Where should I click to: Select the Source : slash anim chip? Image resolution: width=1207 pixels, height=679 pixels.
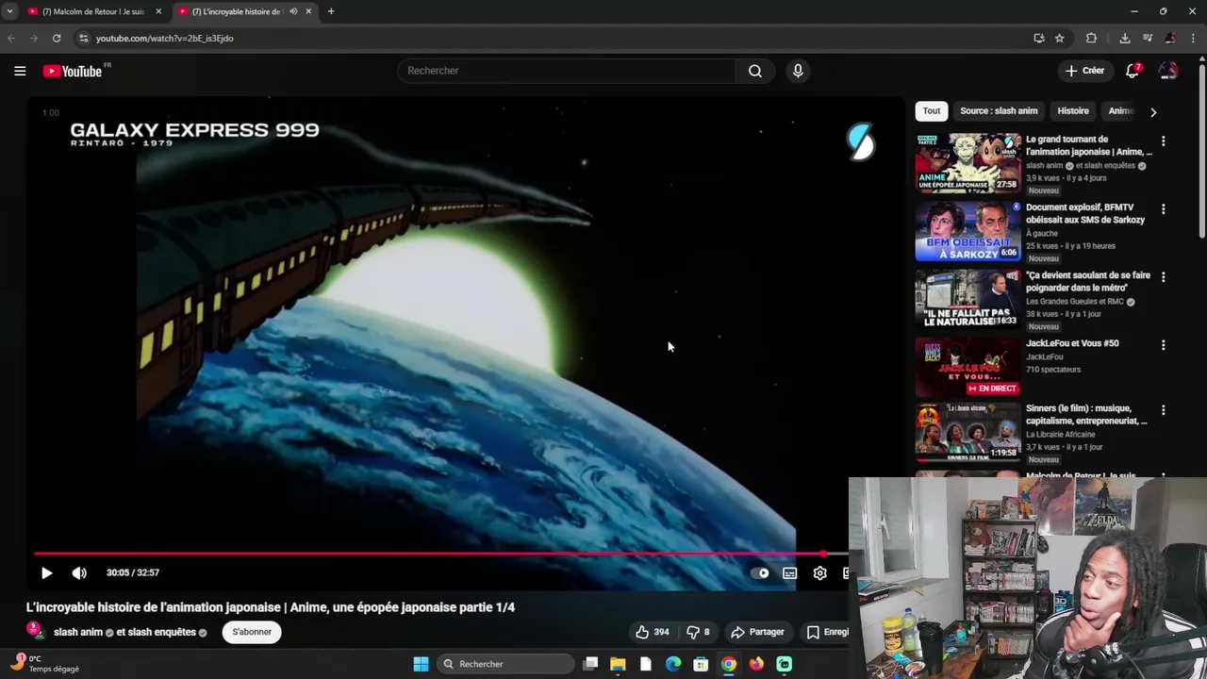[999, 111]
